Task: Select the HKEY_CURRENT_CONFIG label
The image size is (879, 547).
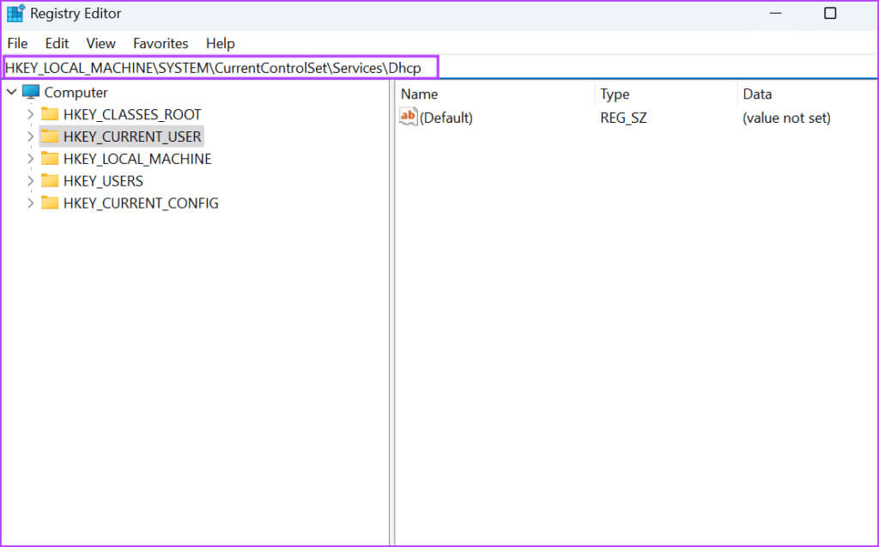Action: point(141,203)
